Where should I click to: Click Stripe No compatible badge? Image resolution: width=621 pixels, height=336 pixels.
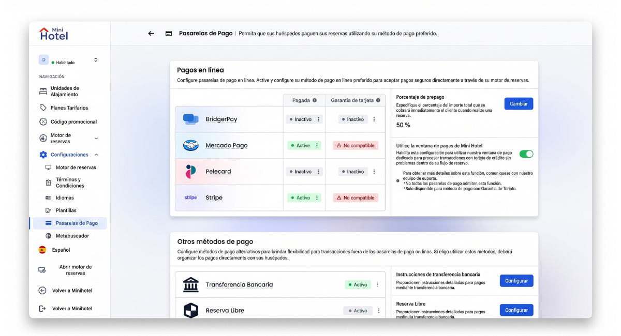(356, 198)
